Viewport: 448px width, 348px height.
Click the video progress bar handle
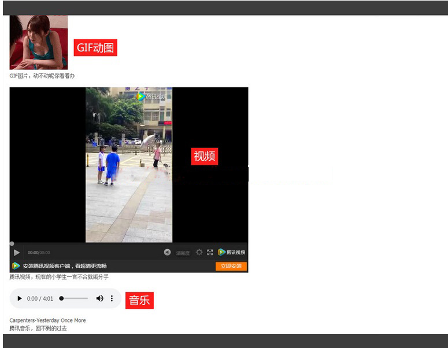pos(12,244)
